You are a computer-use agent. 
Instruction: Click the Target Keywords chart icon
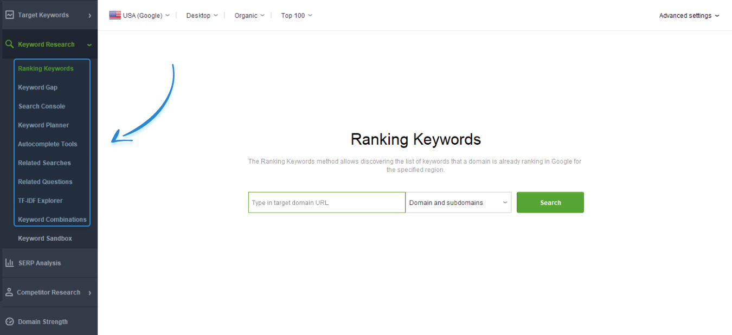click(x=9, y=15)
